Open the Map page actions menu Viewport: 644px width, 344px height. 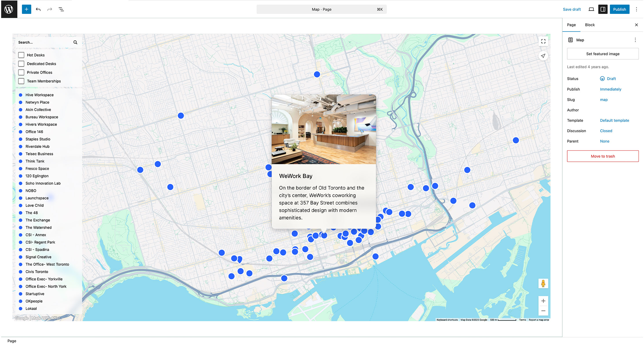tap(635, 40)
